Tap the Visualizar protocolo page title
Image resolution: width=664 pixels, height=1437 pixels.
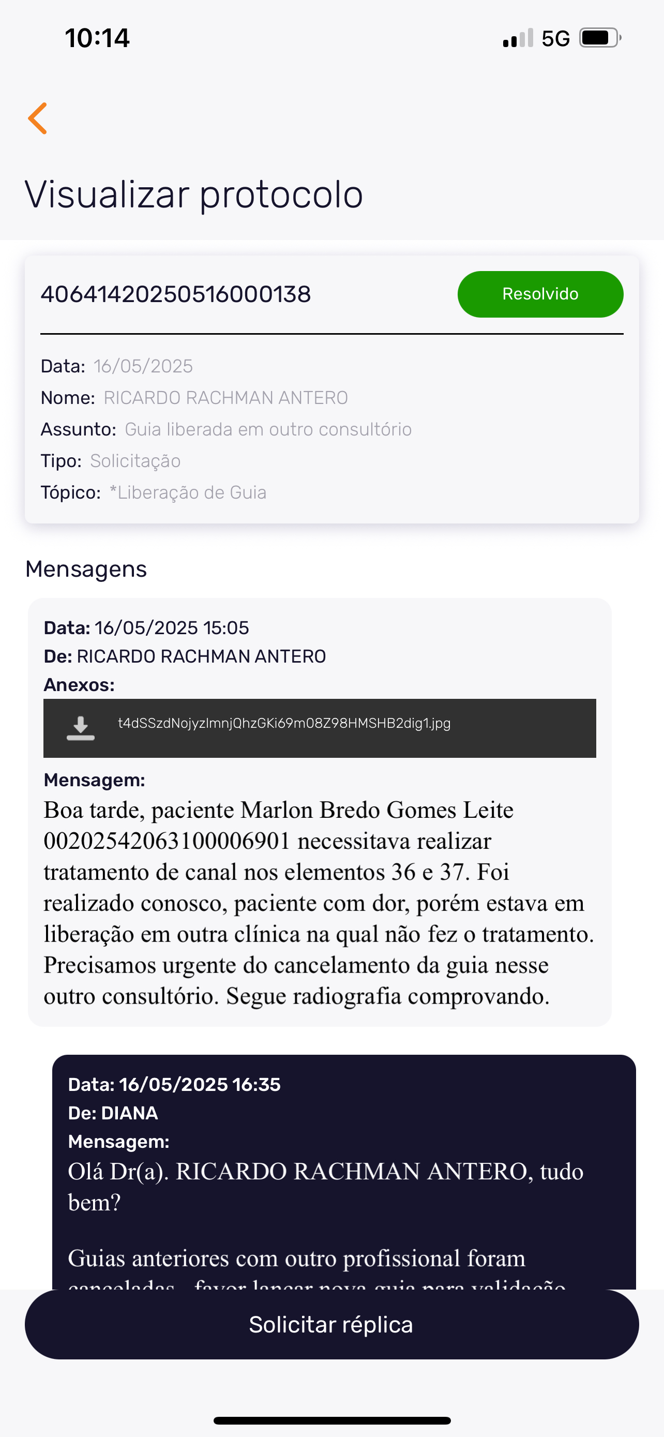(x=194, y=194)
